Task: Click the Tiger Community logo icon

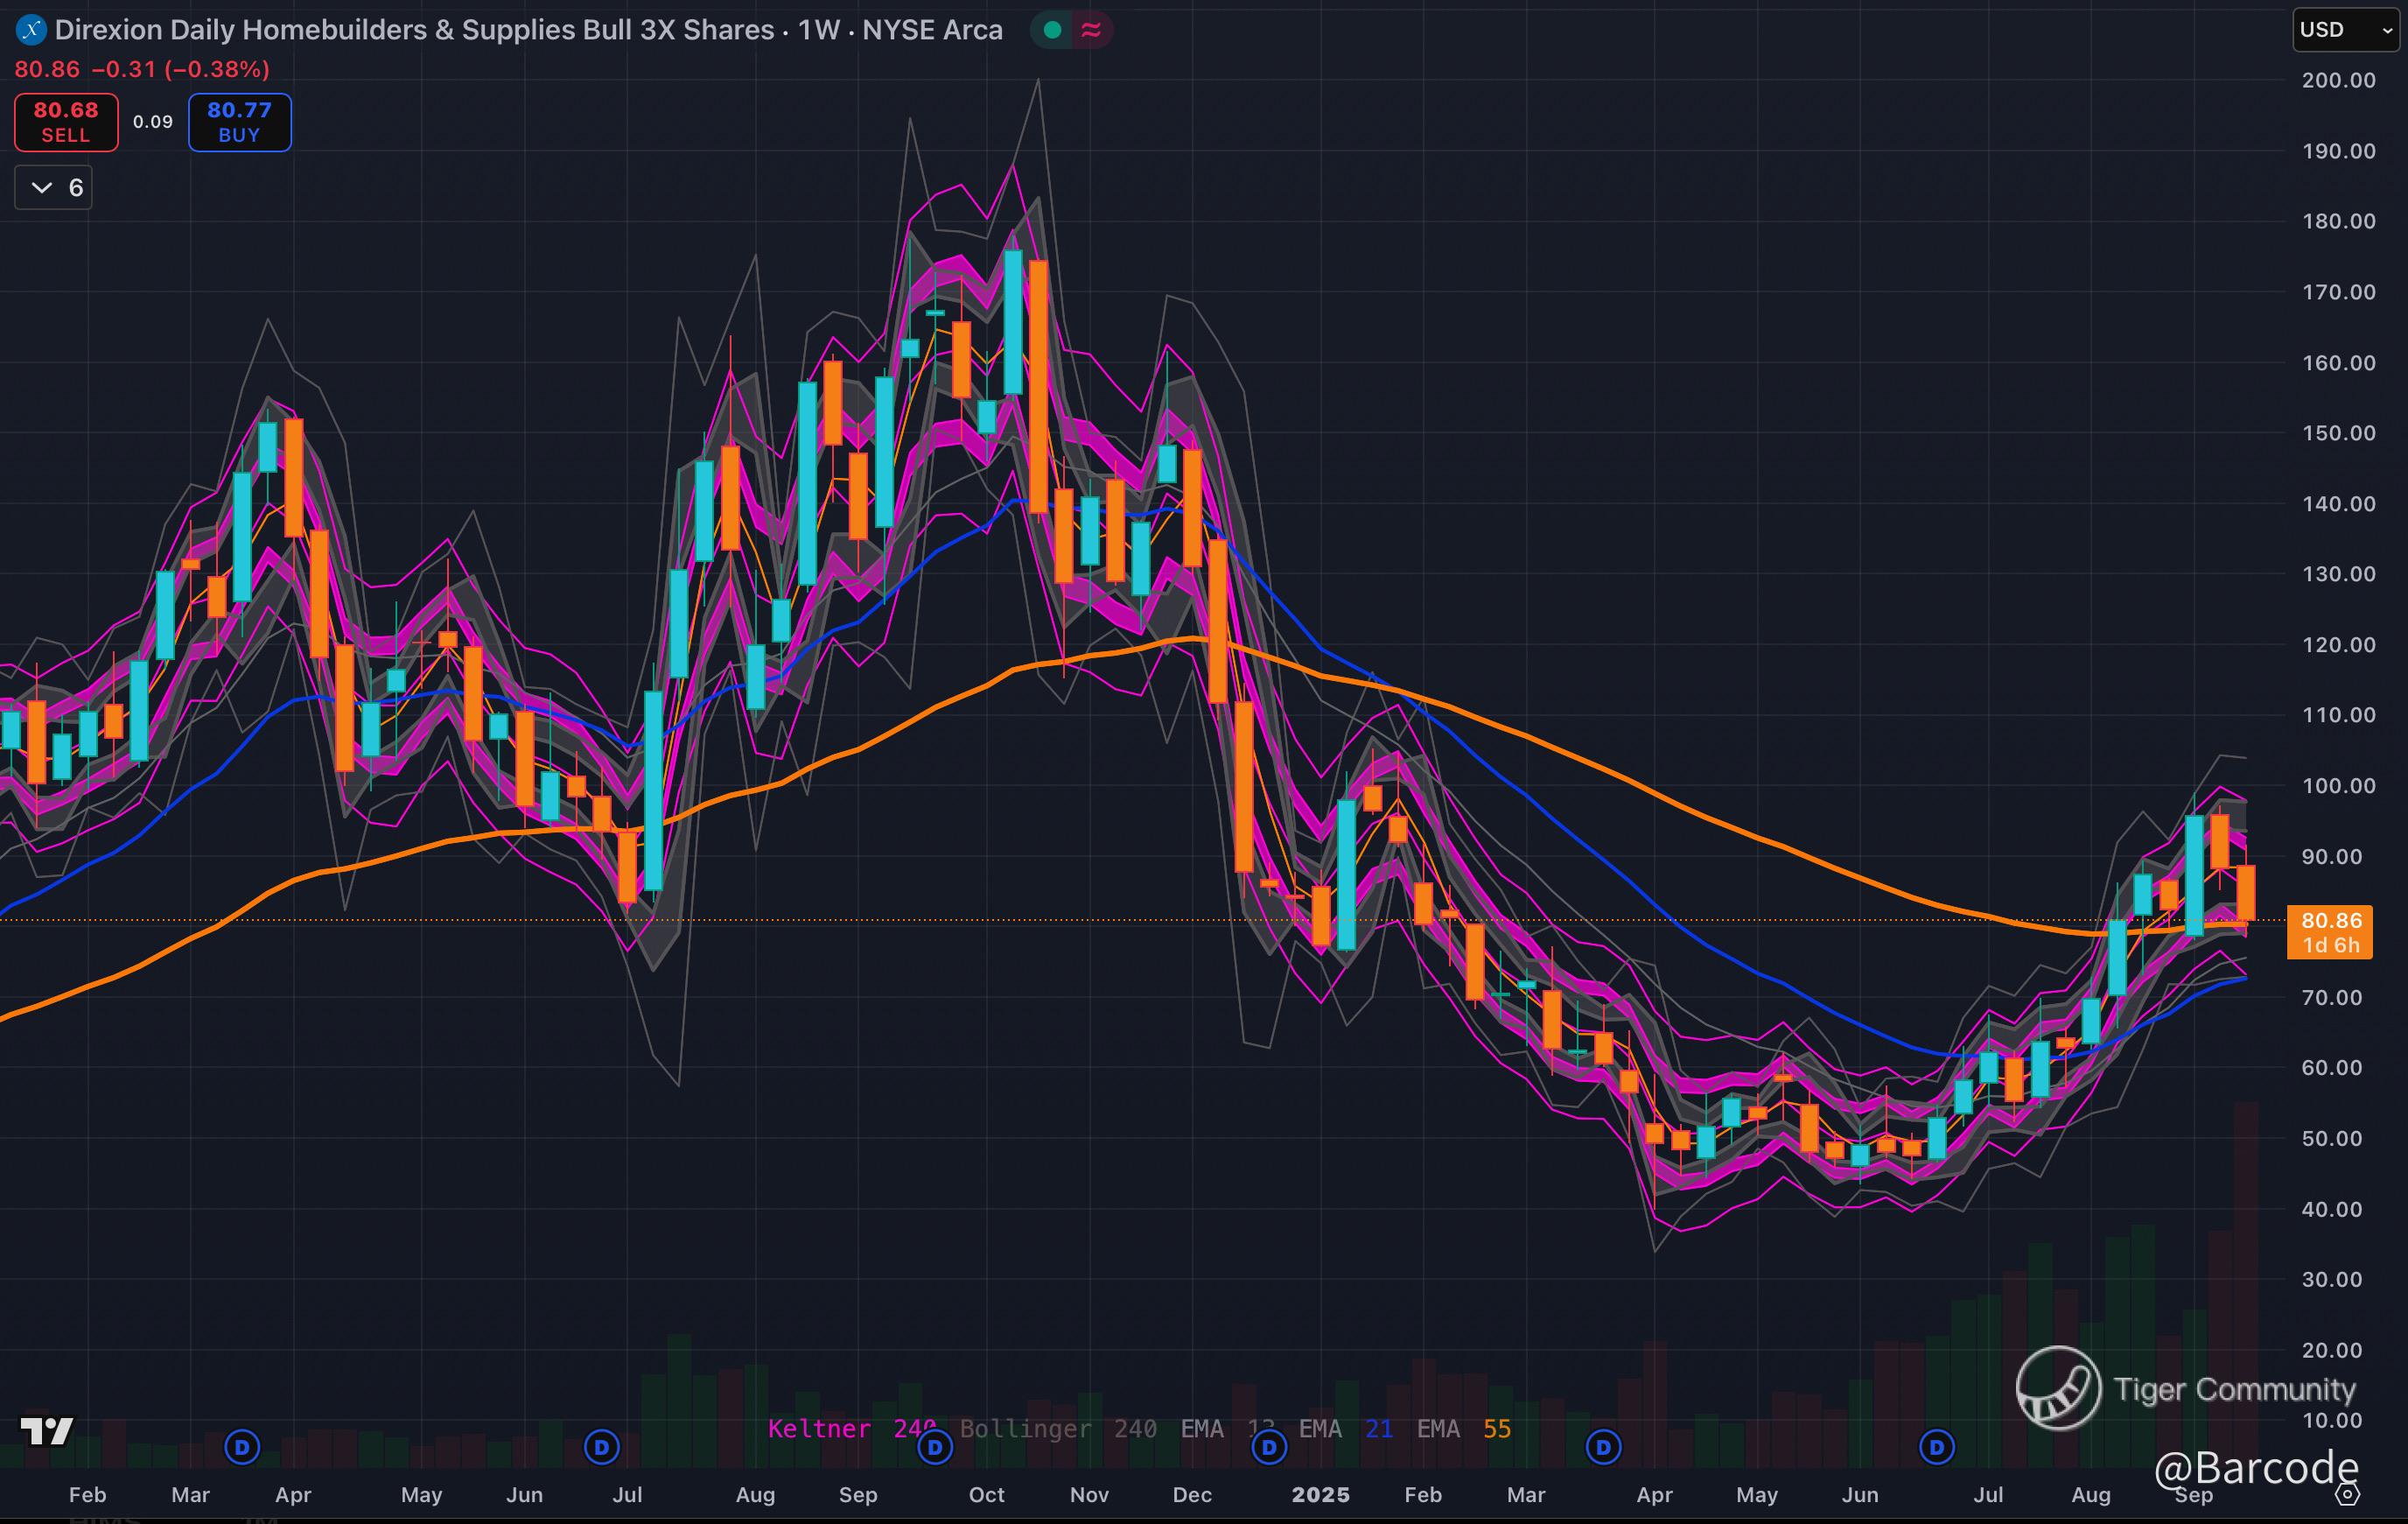Action: [x=2058, y=1388]
